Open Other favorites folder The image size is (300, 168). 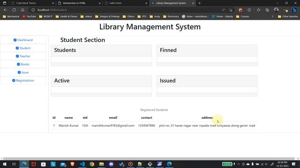288,17
